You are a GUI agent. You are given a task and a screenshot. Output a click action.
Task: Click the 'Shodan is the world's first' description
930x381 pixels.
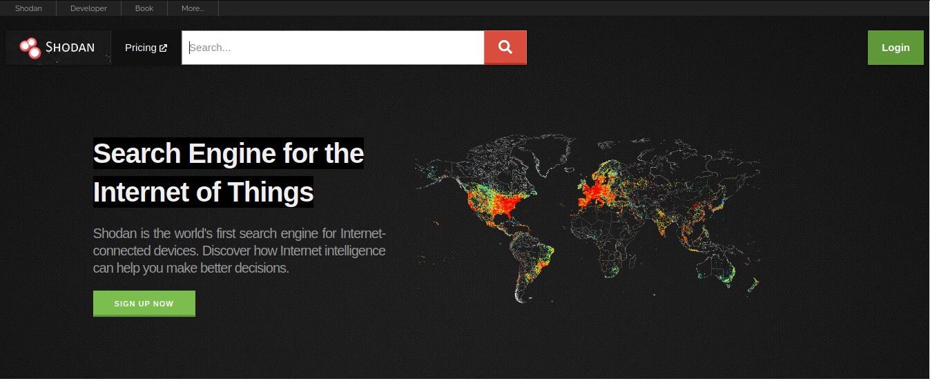[240, 250]
